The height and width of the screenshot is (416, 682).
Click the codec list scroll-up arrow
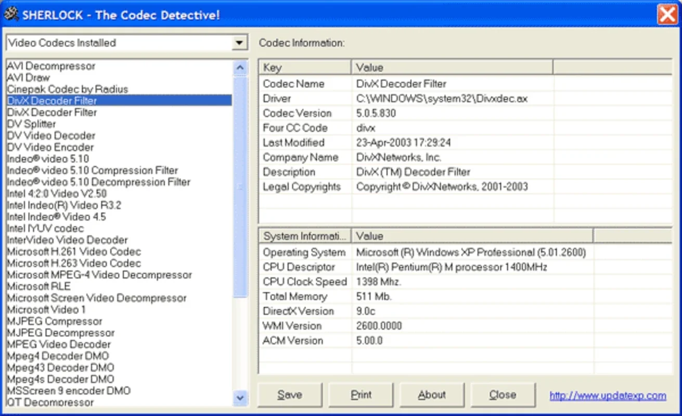pos(240,68)
